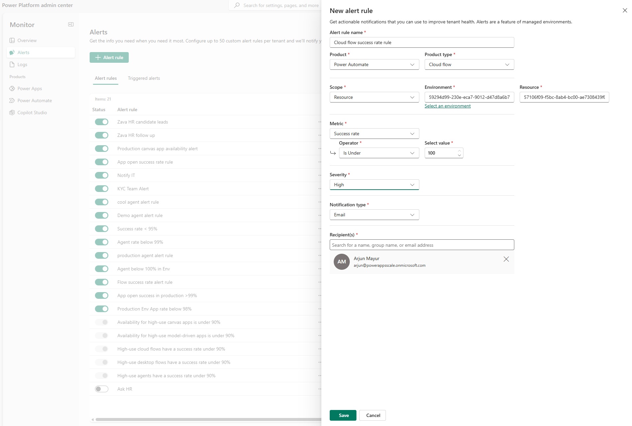Collapse the Monitor navigation pane

click(x=71, y=24)
